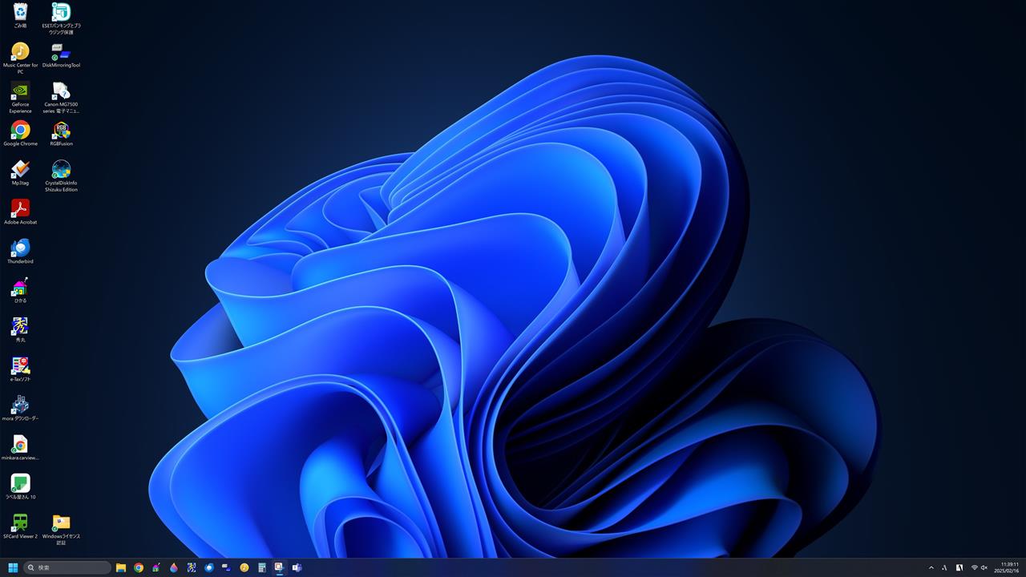Select the mora ダウンローダー desktop icon
Viewport: 1026px width, 577px height.
(20, 408)
